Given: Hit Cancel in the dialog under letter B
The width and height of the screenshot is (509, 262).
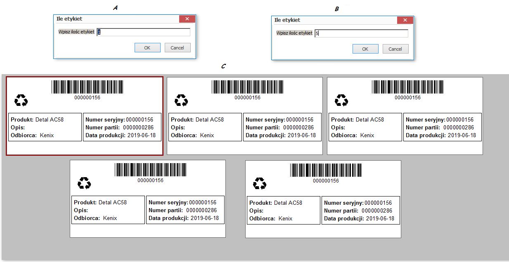Looking at the screenshot, I should [395, 49].
